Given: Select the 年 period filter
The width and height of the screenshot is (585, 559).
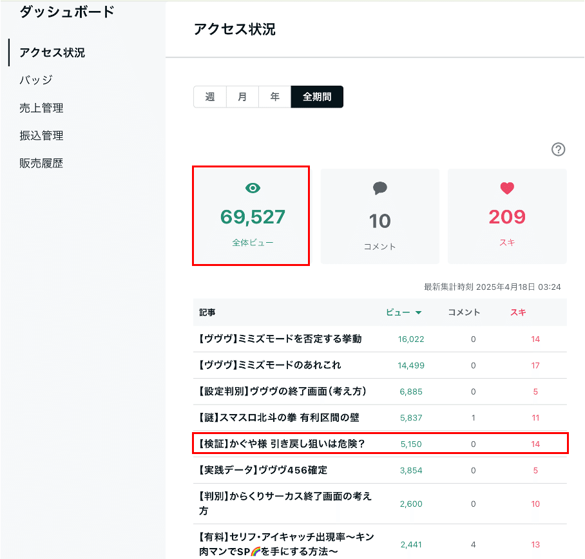Looking at the screenshot, I should (x=274, y=97).
